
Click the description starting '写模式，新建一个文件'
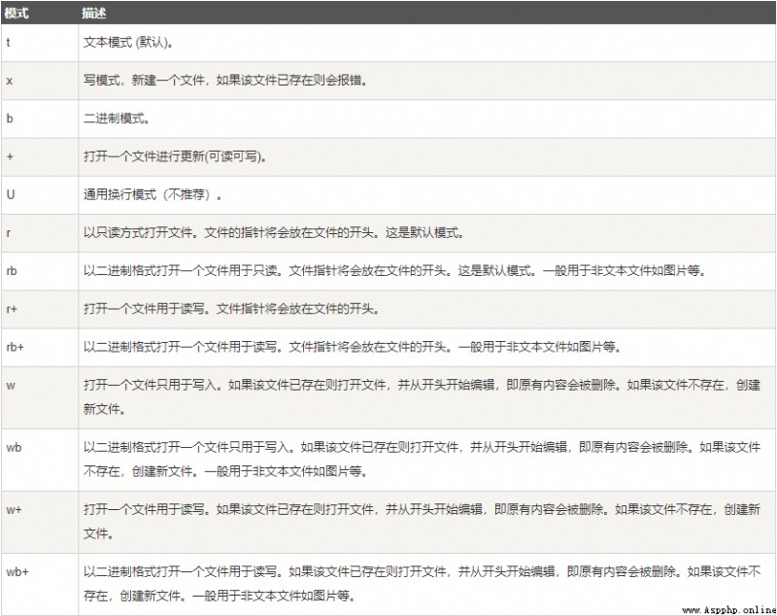(x=225, y=80)
